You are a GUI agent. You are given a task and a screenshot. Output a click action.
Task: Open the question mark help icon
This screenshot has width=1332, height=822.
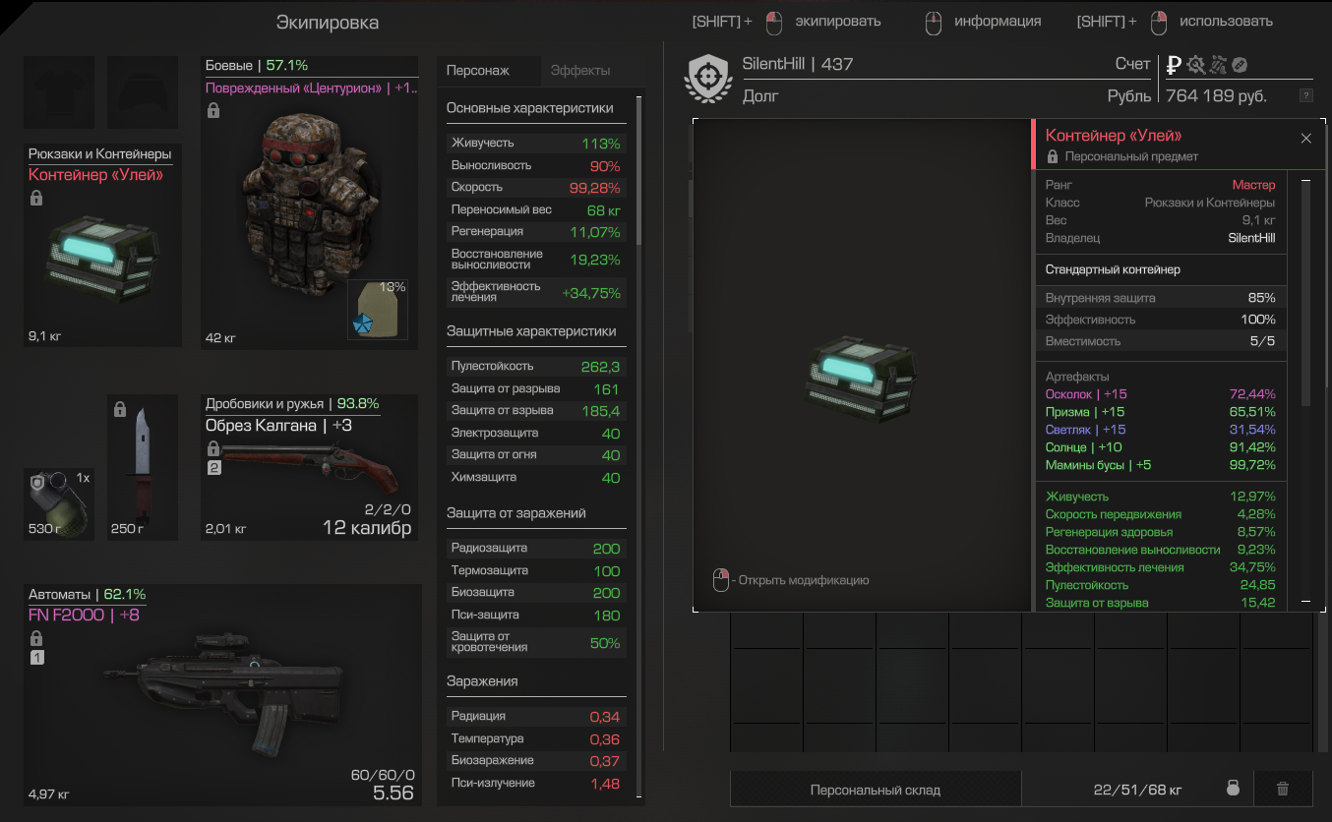coord(1305,95)
